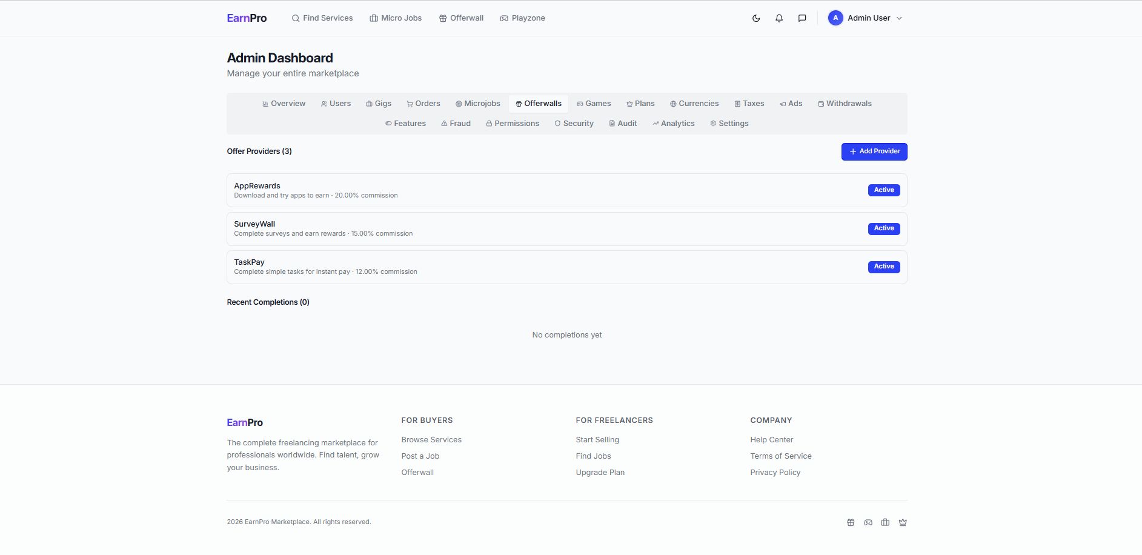Click the EarnPro logo in header
This screenshot has width=1142, height=555.
tap(247, 18)
